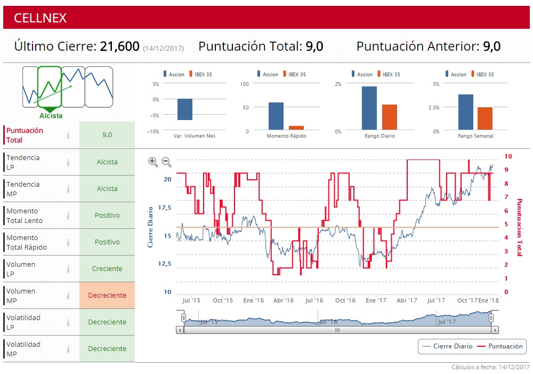Click the Último Cierre value 21,600
533x374 pixels.
(x=119, y=46)
